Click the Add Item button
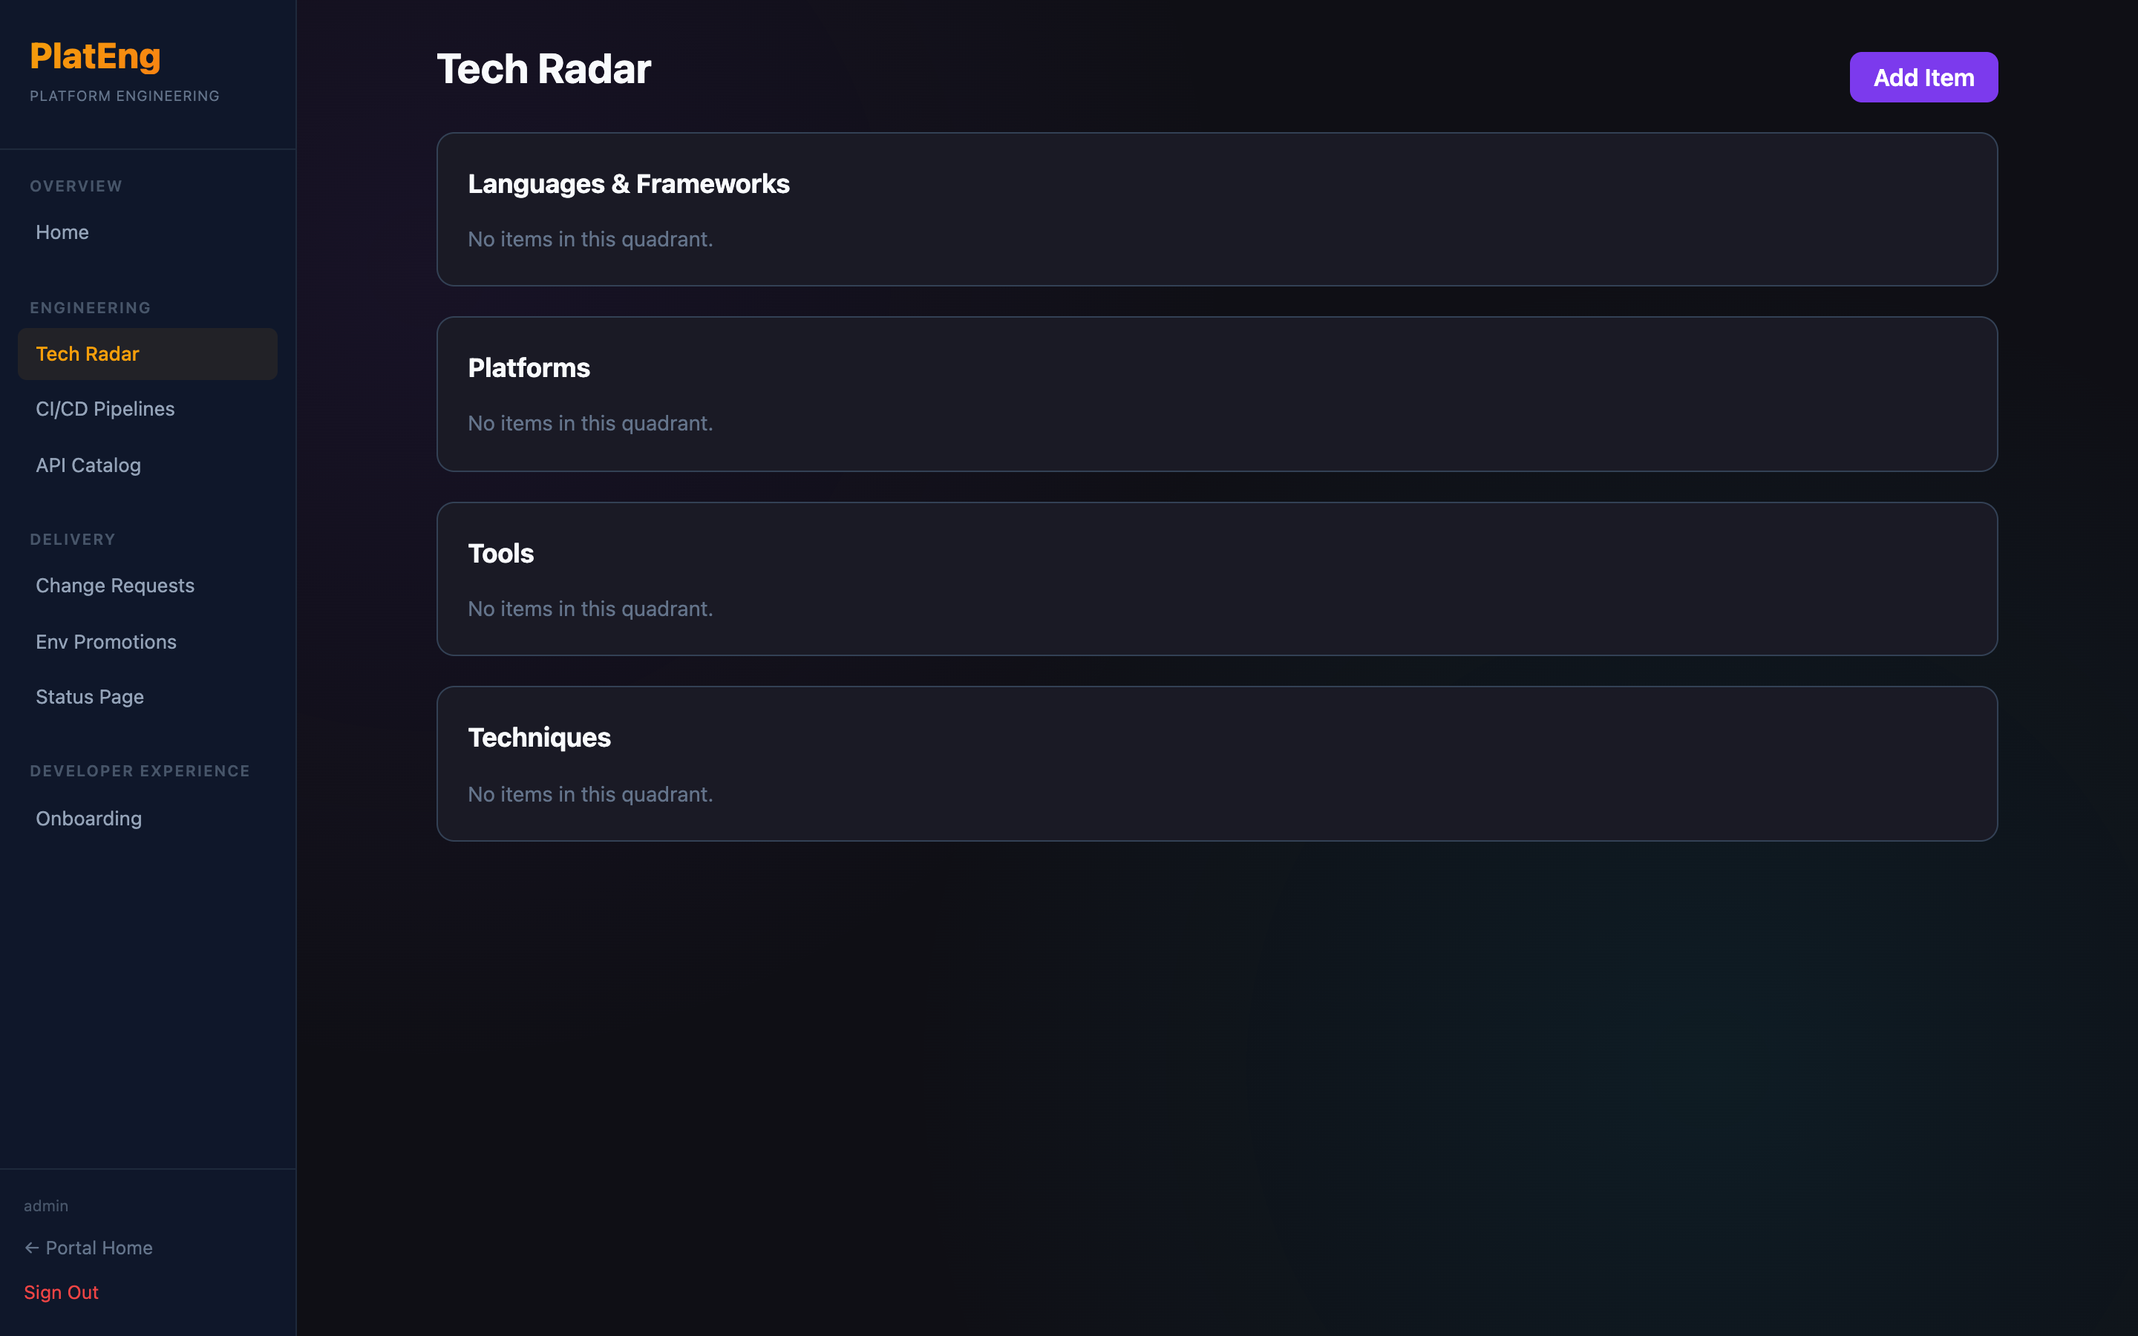The height and width of the screenshot is (1336, 2138). [x=1923, y=77]
